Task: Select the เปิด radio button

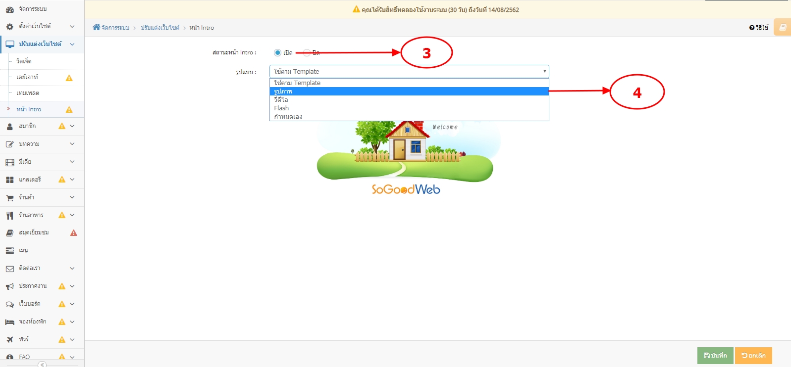Action: point(277,52)
